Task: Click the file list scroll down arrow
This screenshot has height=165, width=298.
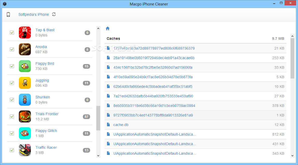Action: (293, 156)
